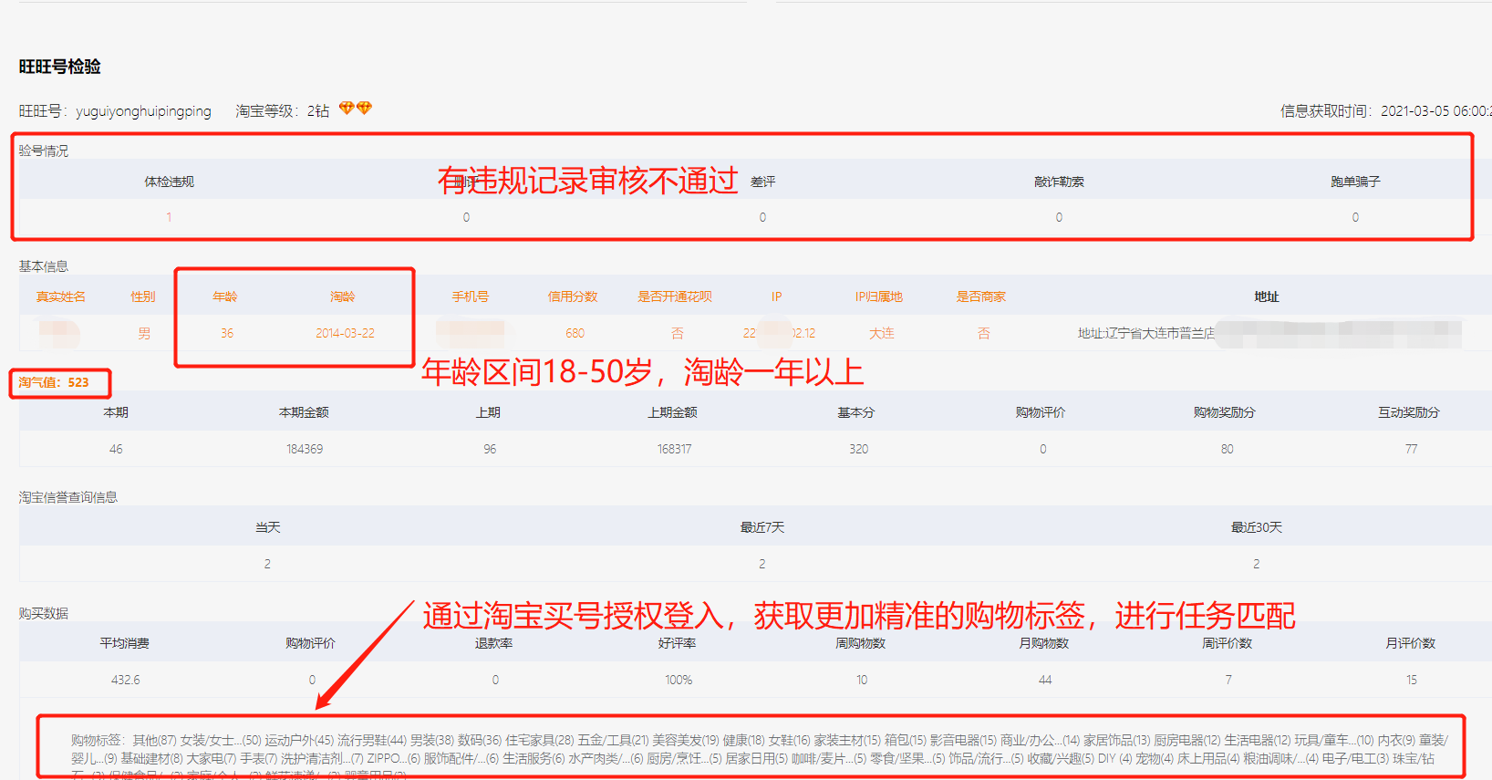Click the 体检违规 column header

[x=169, y=182]
